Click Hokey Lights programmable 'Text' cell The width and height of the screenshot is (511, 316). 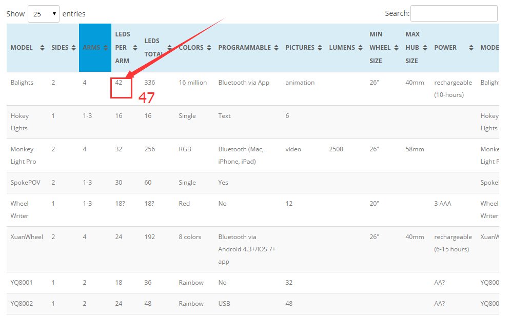tap(225, 115)
